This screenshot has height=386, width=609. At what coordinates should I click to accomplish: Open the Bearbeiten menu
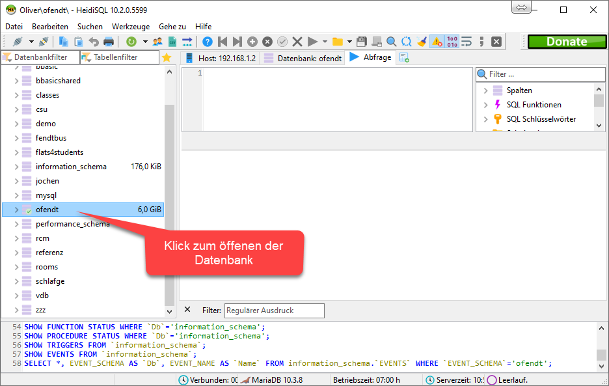(x=50, y=27)
